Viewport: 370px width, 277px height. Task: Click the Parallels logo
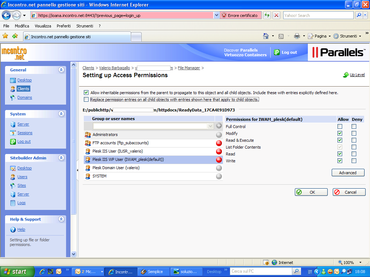pyautogui.click(x=339, y=52)
